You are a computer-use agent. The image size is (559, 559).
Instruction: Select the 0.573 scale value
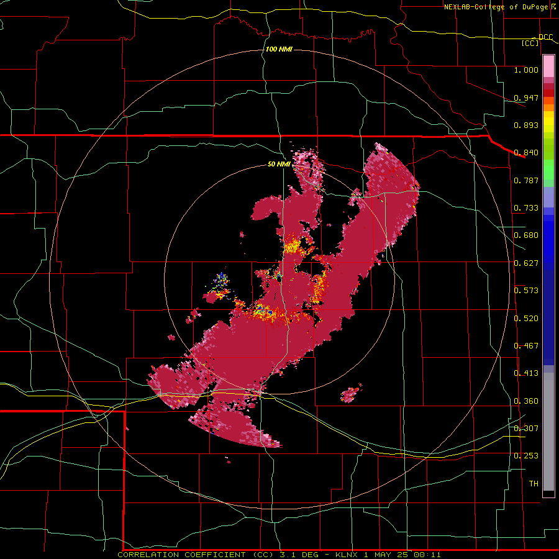[526, 291]
